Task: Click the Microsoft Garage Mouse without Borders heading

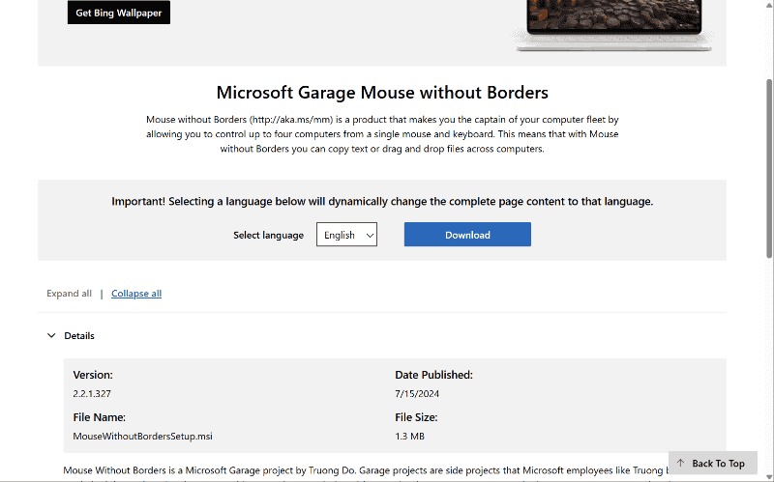Action: coord(382,93)
